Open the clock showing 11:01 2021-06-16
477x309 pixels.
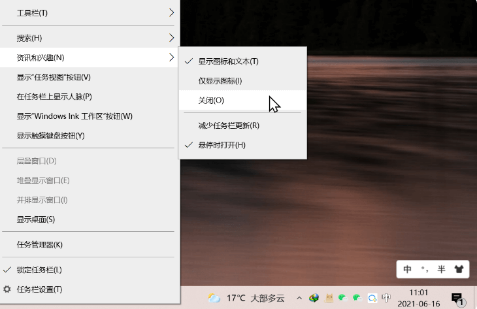pyautogui.click(x=419, y=298)
